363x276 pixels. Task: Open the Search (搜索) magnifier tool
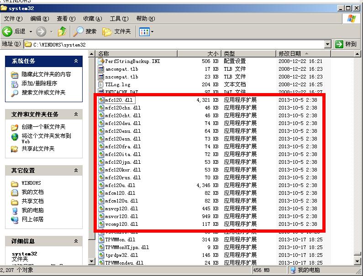click(78, 31)
